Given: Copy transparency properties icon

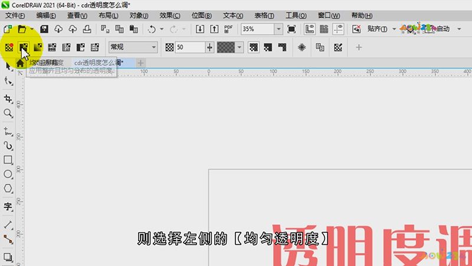Looking at the screenshot, I should coord(320,47).
